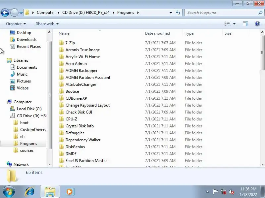Toggle the preview pane button
The height and width of the screenshot is (198, 265).
[245, 24]
